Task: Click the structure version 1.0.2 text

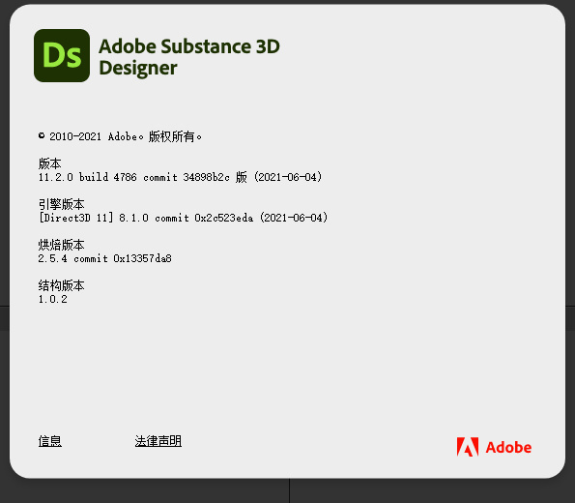Action: [53, 299]
